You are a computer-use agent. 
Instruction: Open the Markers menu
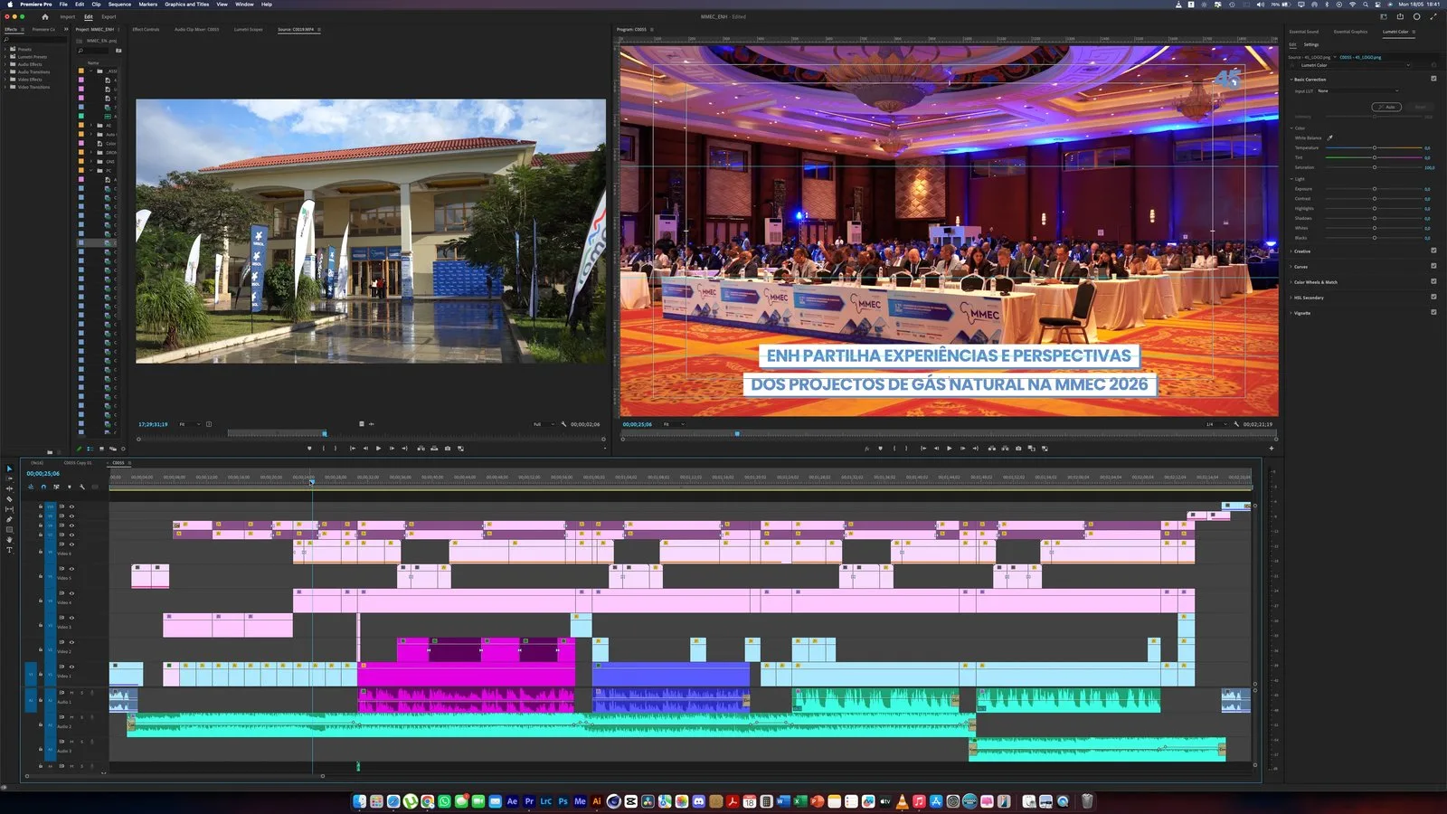[x=147, y=4]
